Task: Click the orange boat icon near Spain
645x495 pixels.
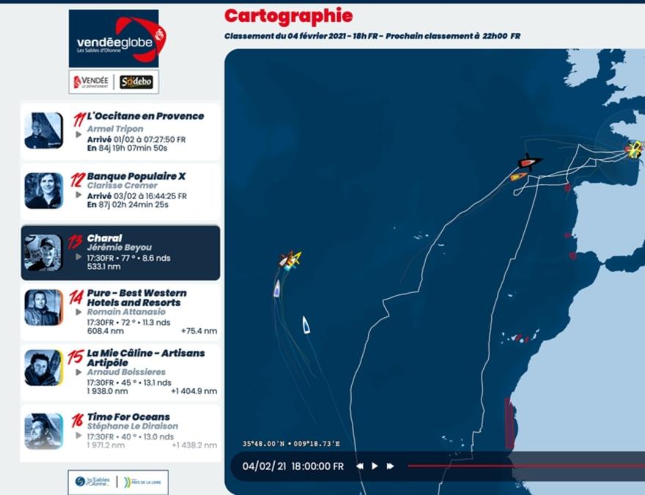Action: (518, 176)
